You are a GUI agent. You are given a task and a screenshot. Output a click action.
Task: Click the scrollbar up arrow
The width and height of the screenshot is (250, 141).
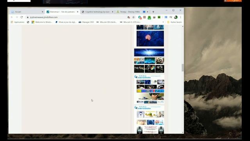point(183,26)
